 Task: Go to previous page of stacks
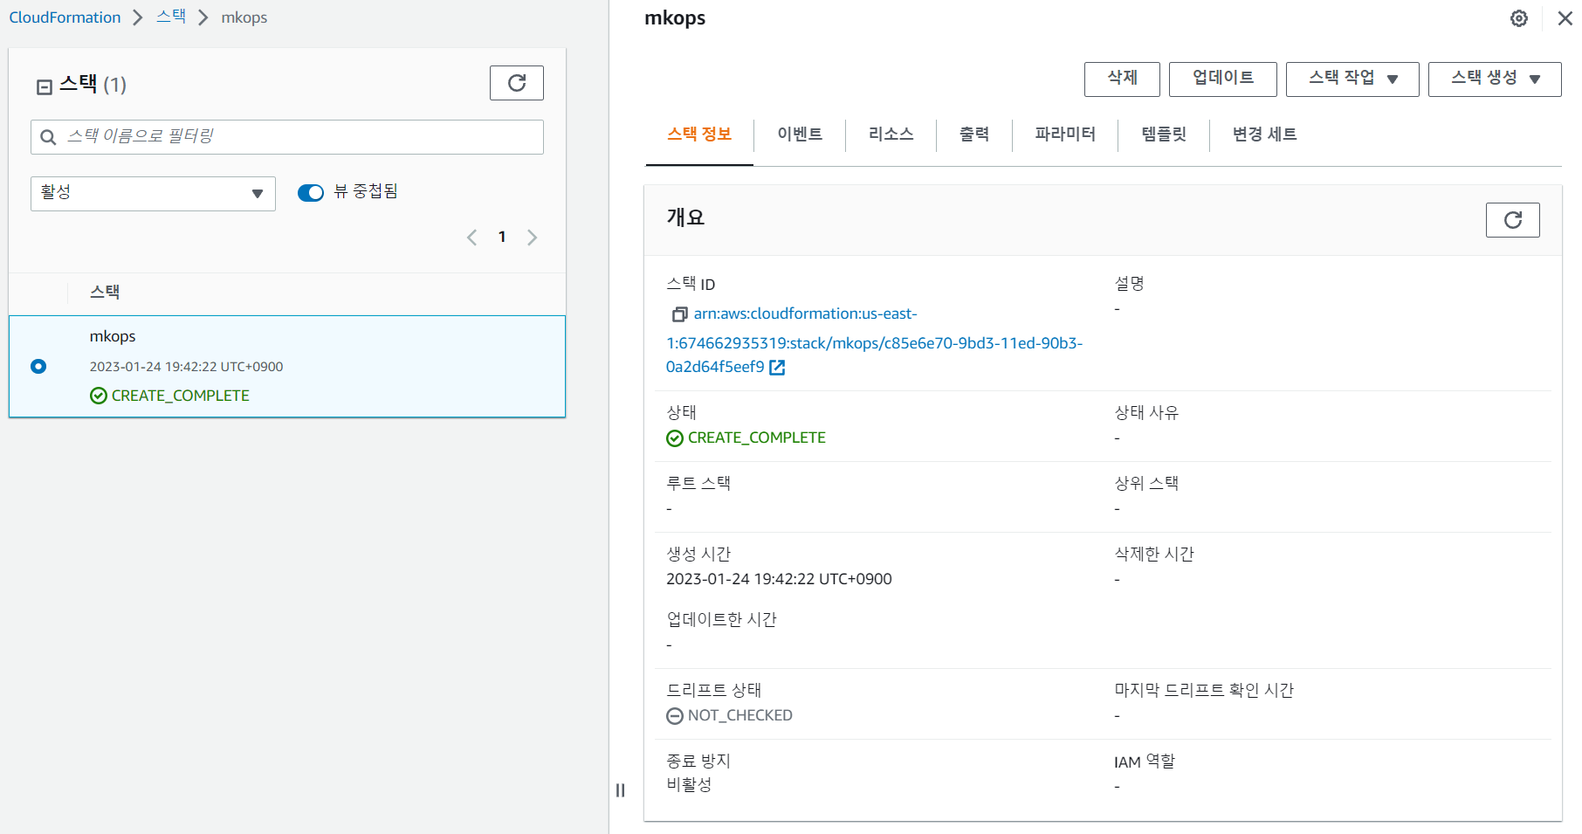(472, 238)
